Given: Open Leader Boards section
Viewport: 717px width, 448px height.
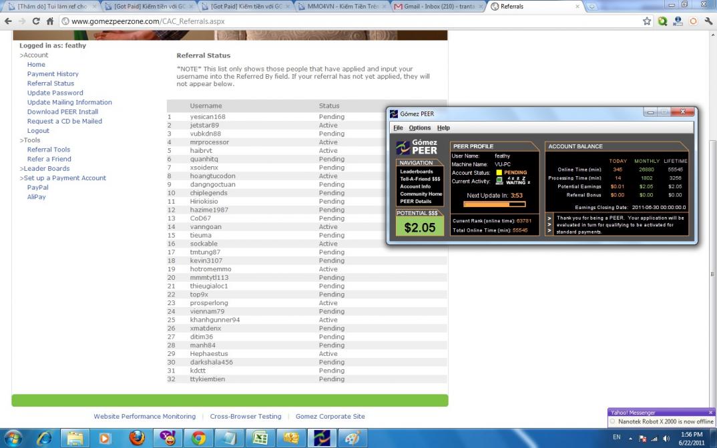Looking at the screenshot, I should pos(46,168).
